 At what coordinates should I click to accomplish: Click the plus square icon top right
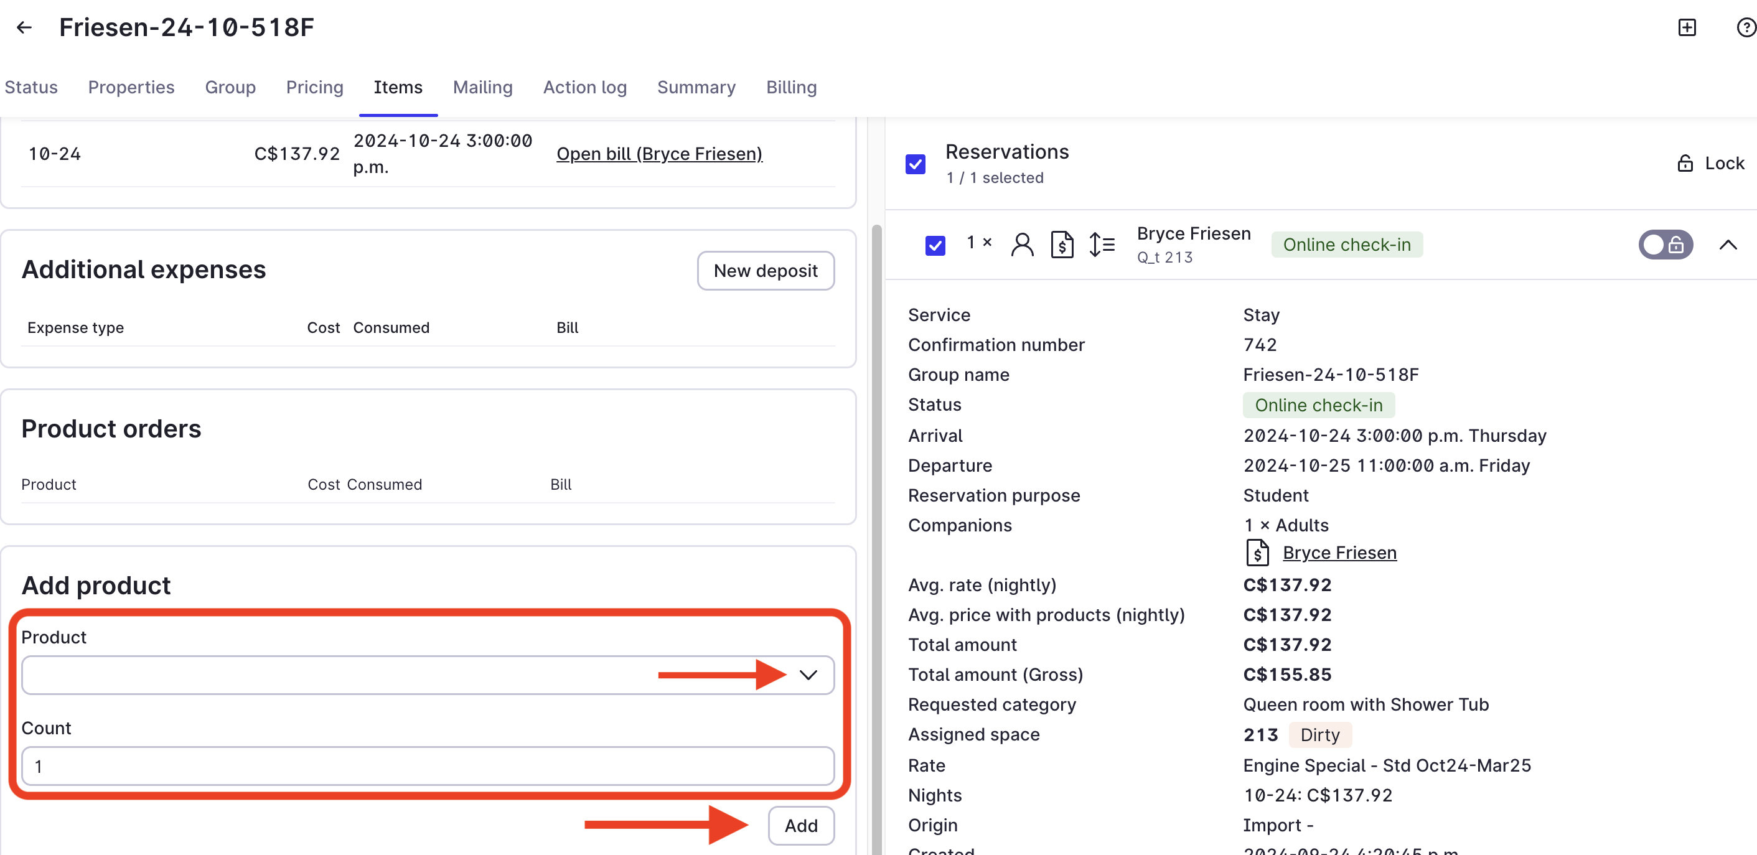[1686, 27]
